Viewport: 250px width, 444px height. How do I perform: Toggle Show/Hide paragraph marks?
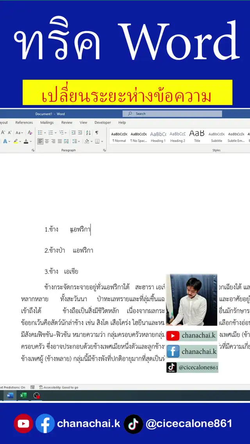[x=97, y=133]
